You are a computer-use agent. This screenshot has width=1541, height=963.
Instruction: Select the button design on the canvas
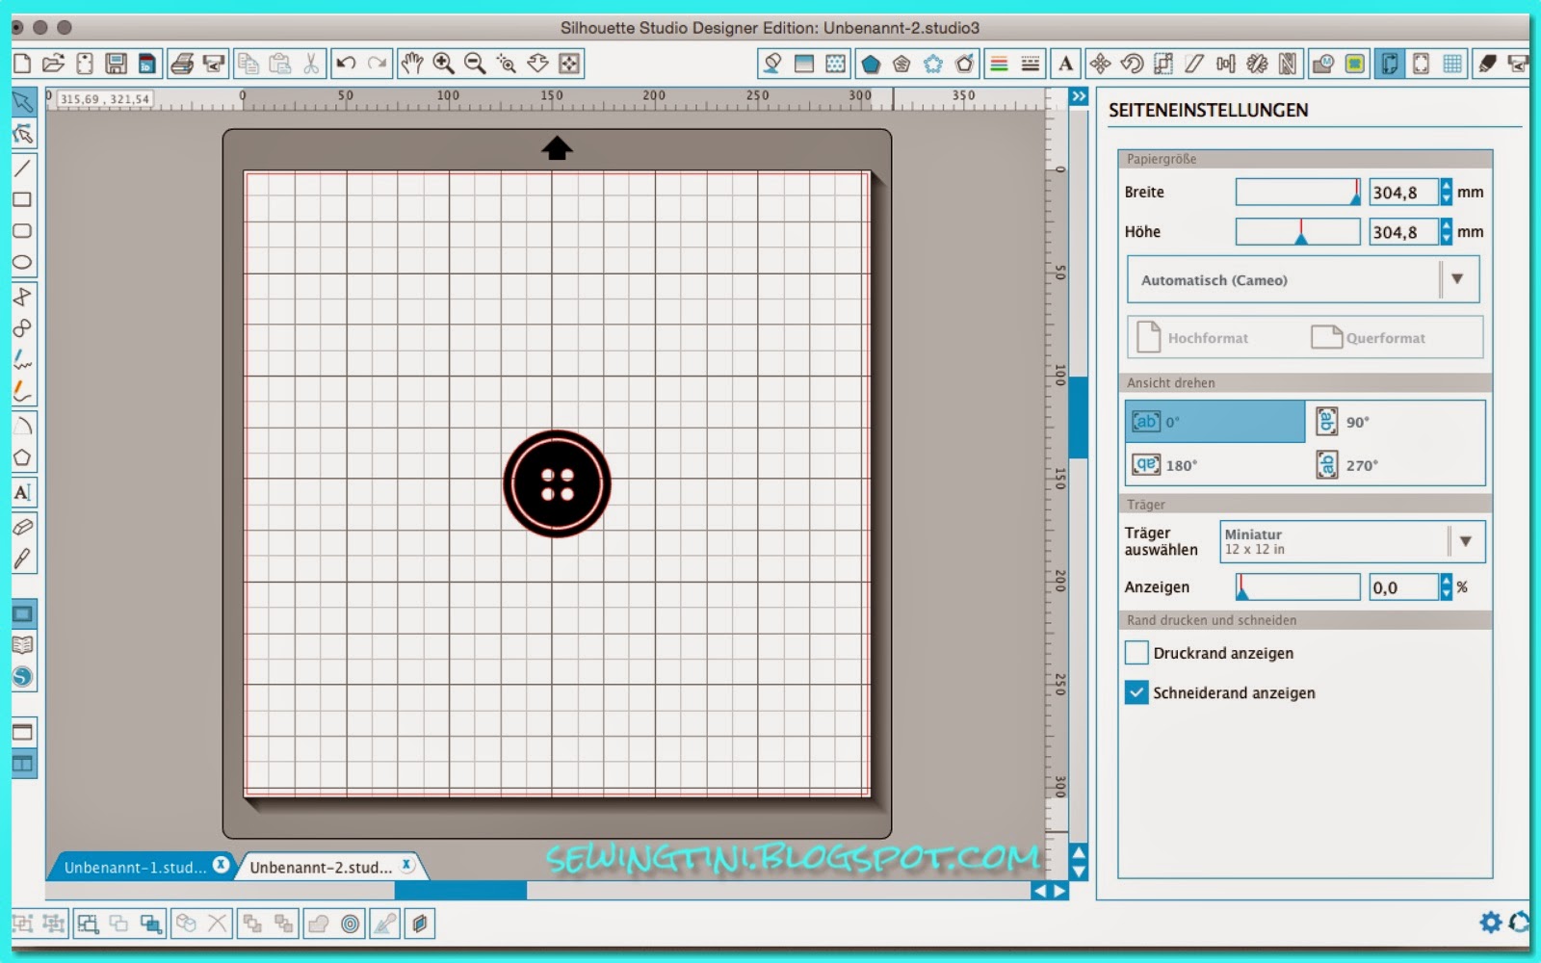557,483
